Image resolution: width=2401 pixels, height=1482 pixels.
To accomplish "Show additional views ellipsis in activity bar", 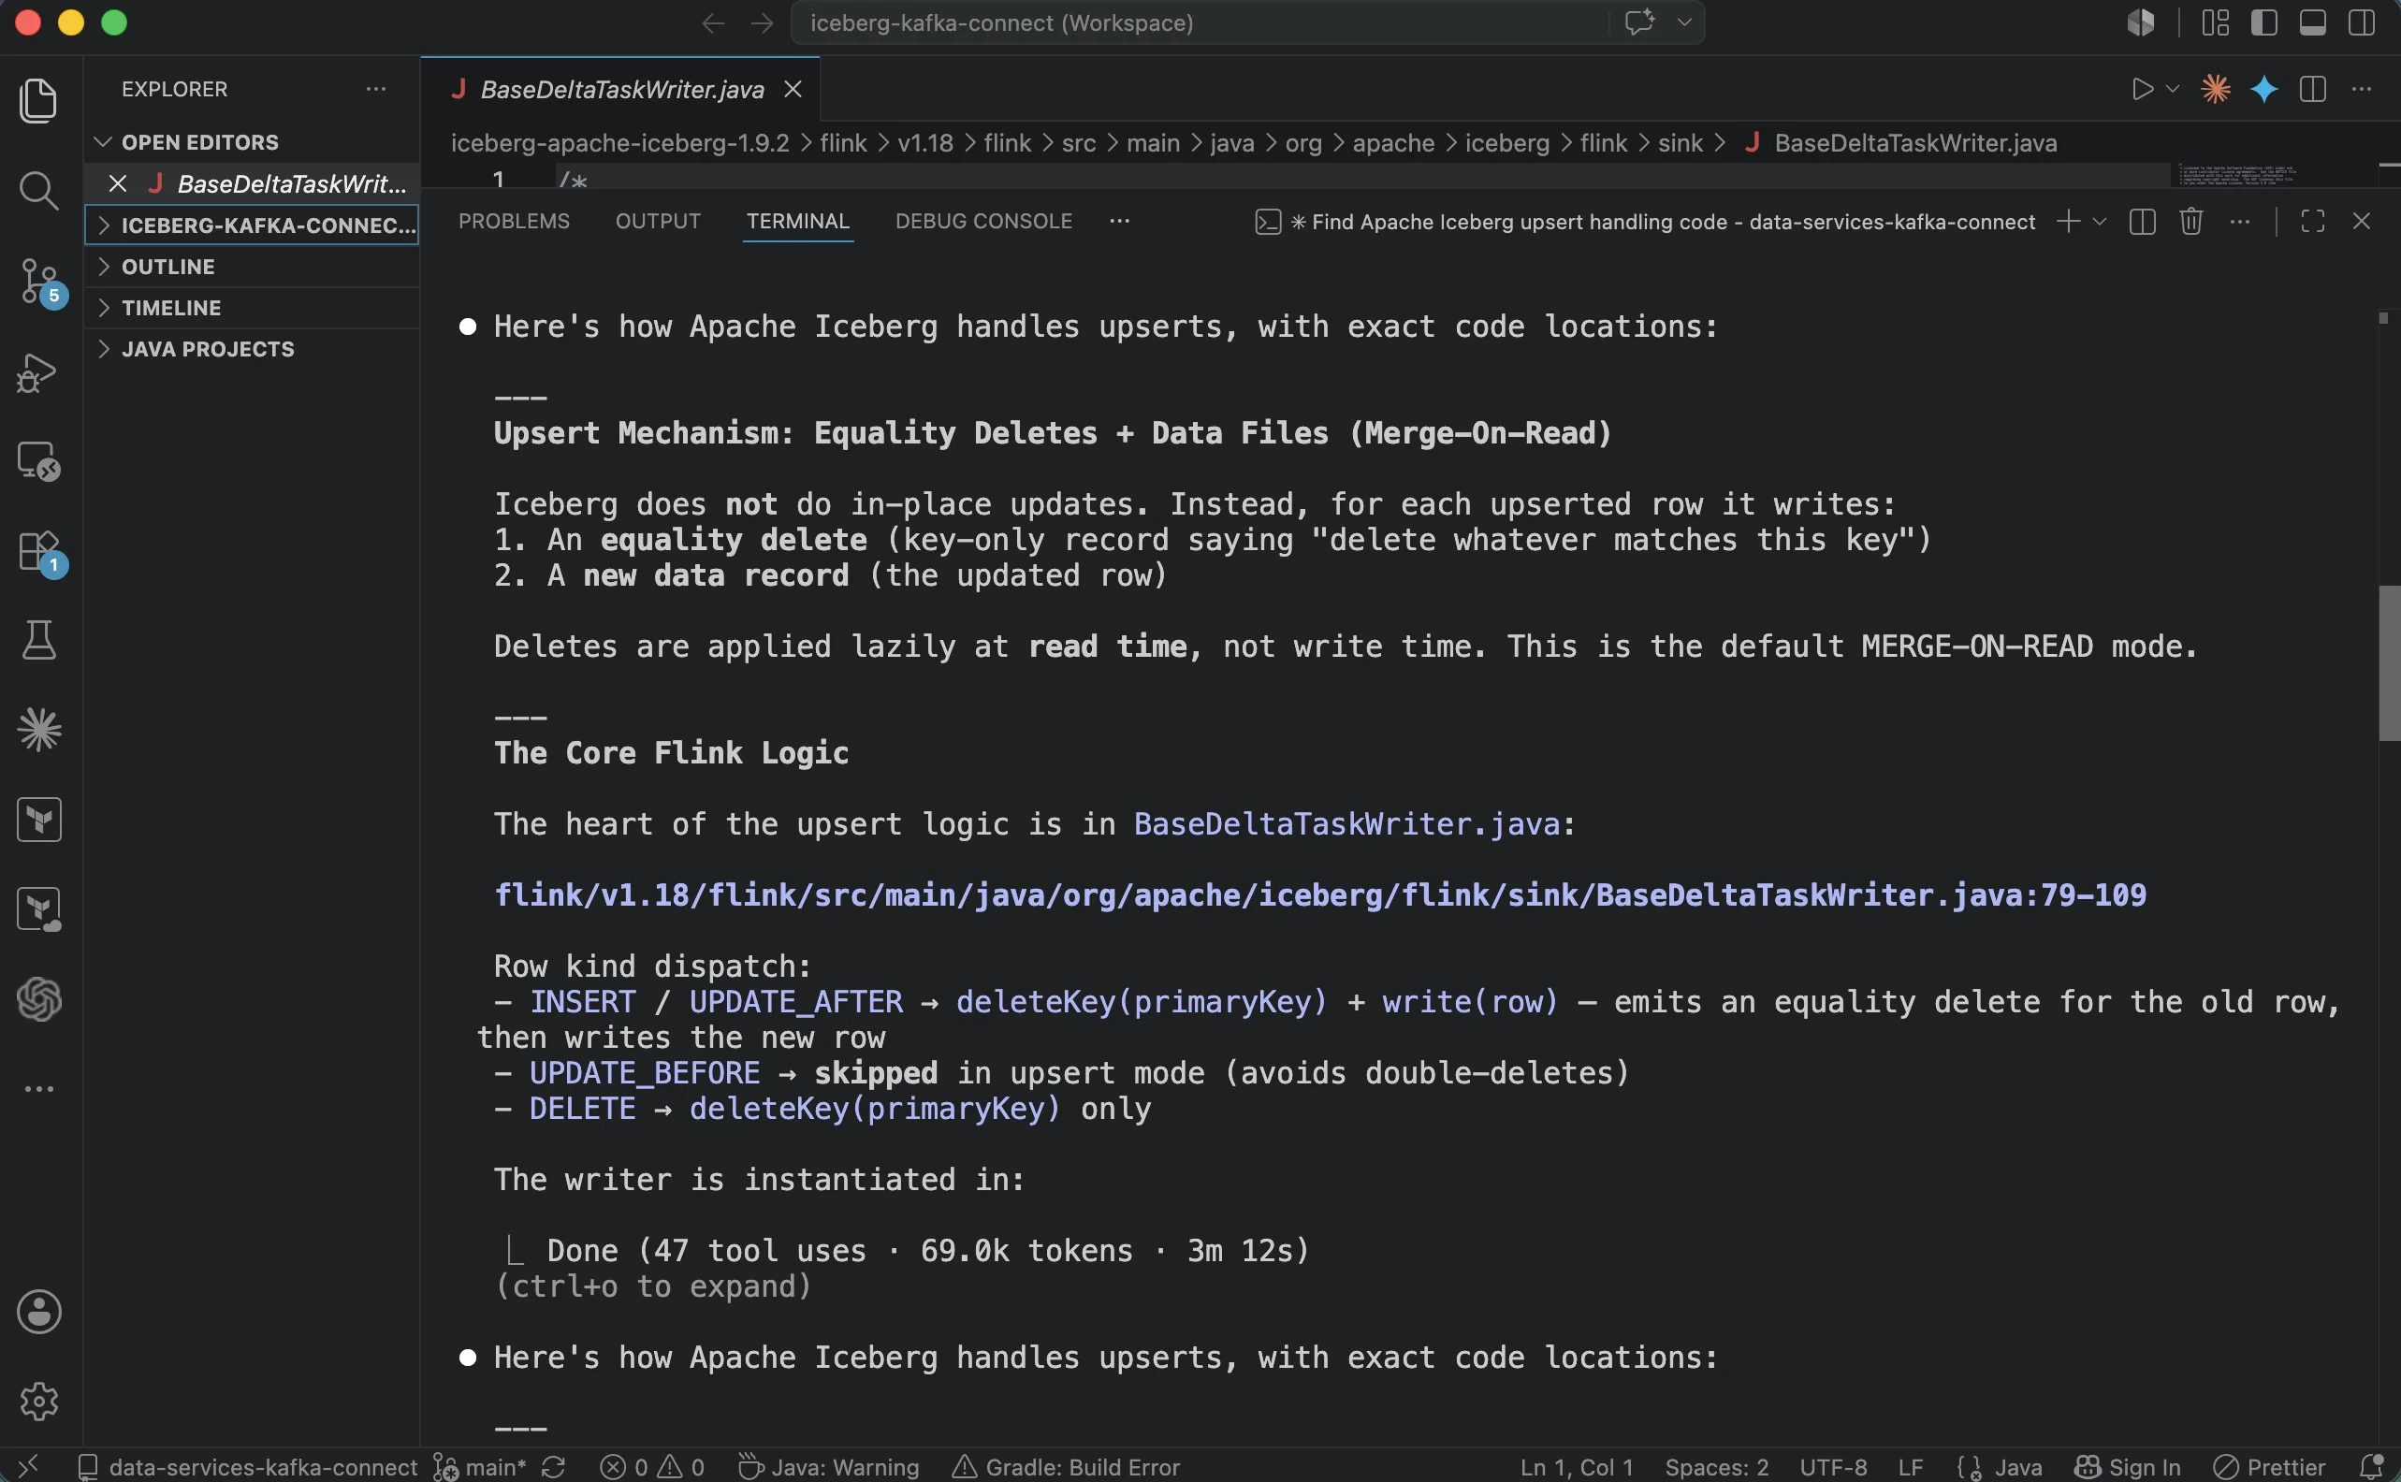I will click(39, 1089).
